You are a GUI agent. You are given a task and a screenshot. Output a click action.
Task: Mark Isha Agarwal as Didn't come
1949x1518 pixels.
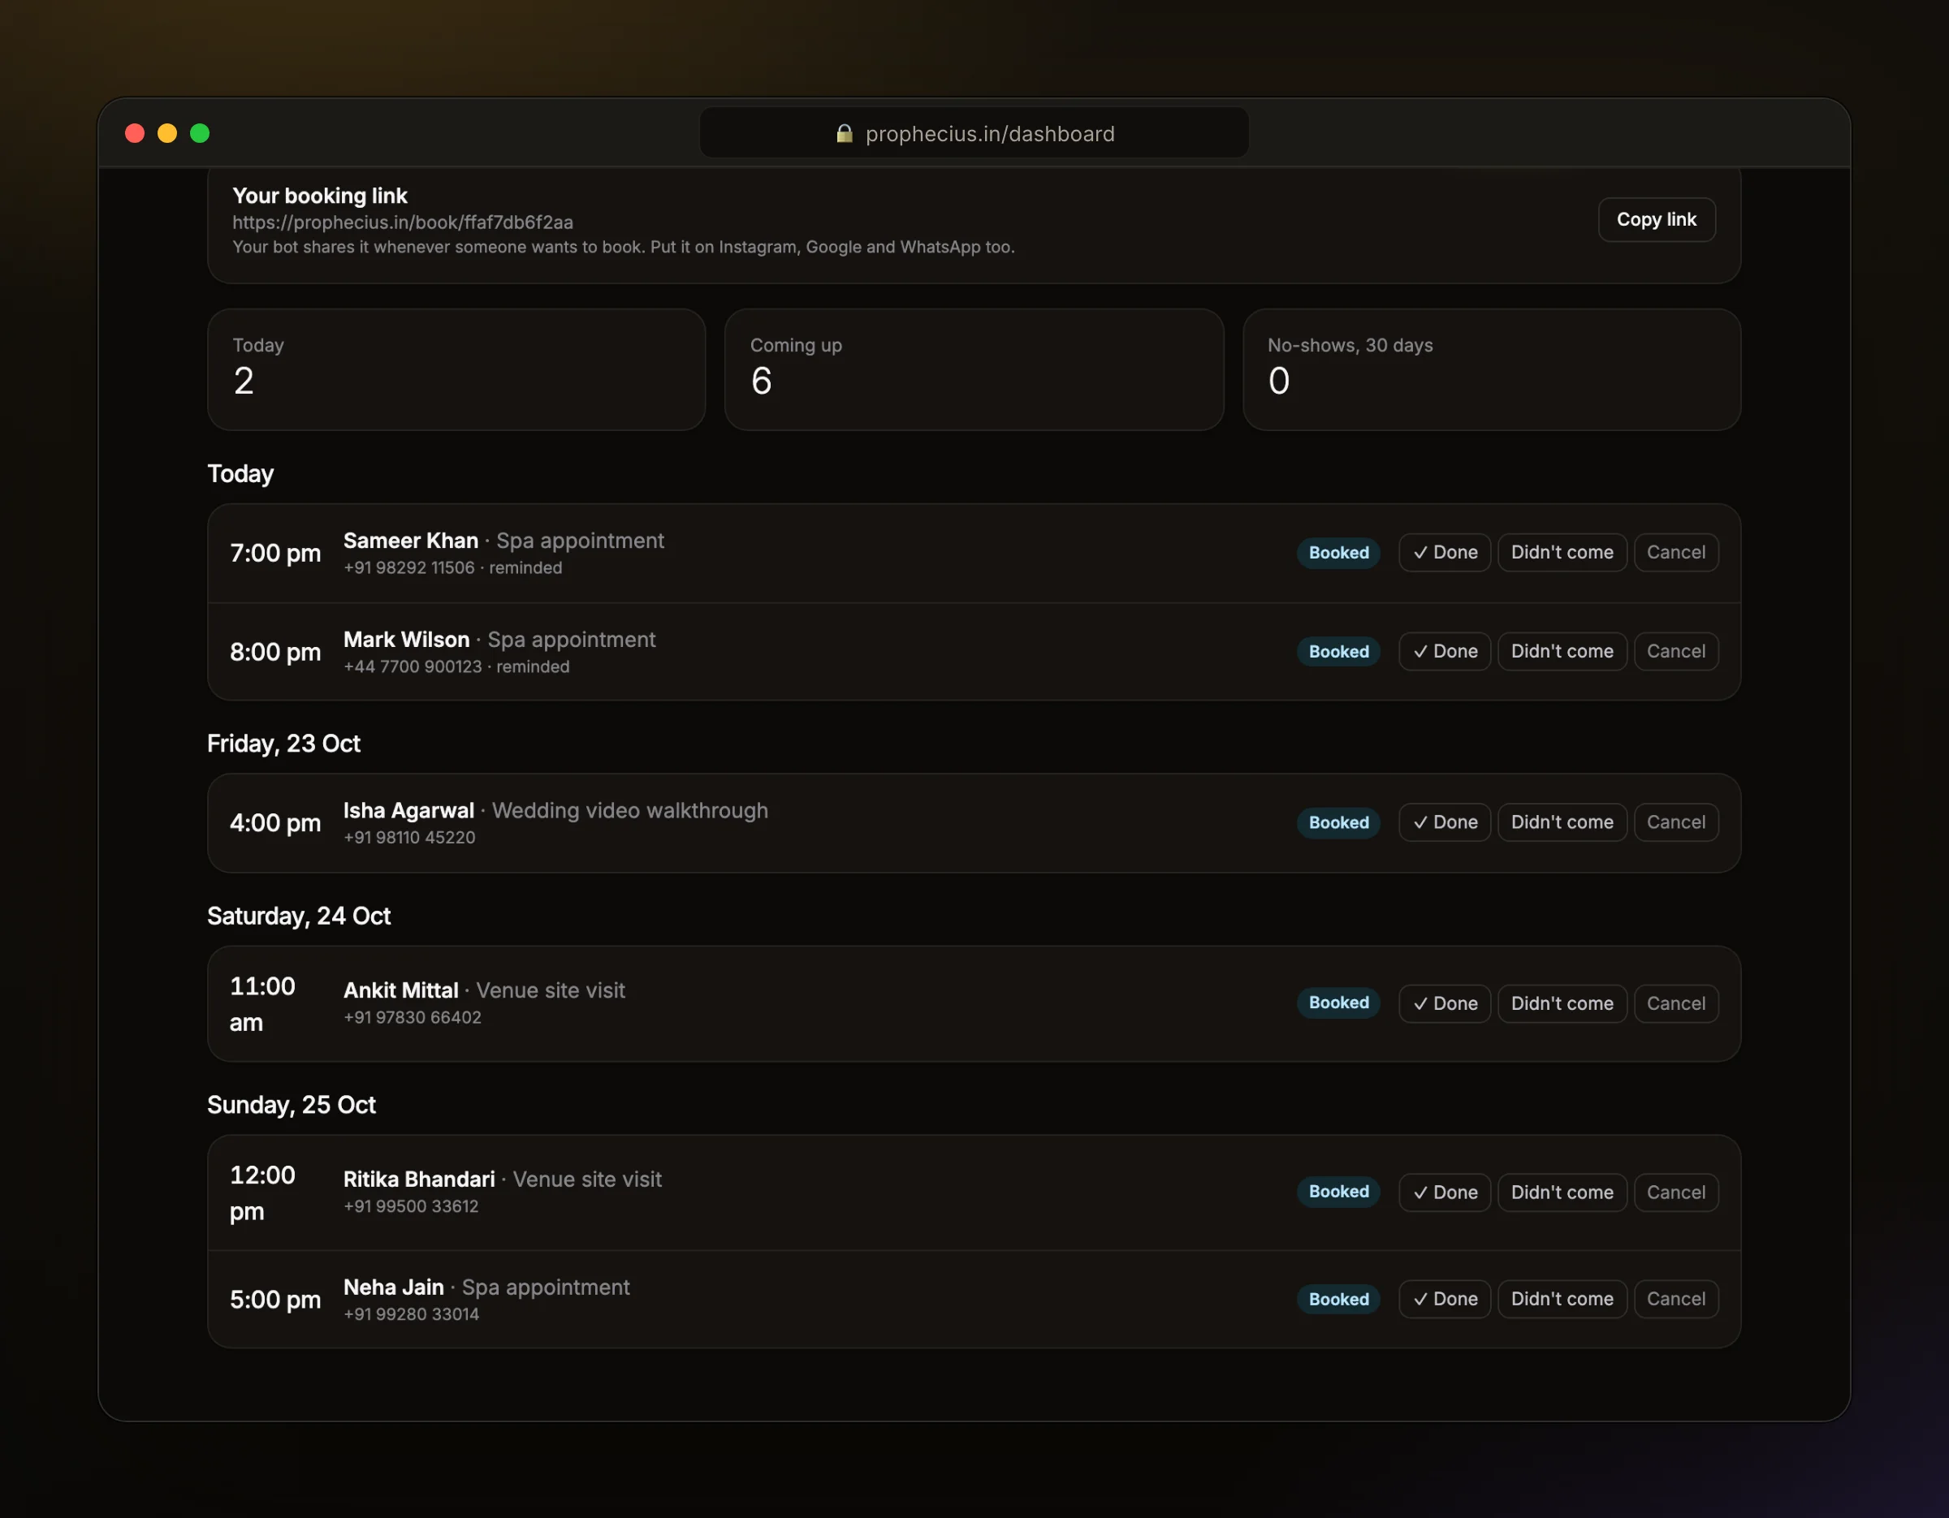click(x=1562, y=822)
